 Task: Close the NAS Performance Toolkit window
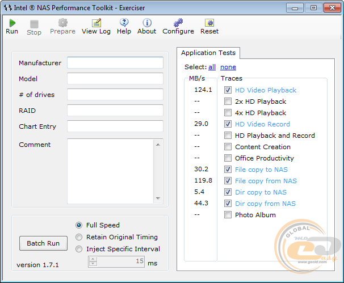pos(332,8)
